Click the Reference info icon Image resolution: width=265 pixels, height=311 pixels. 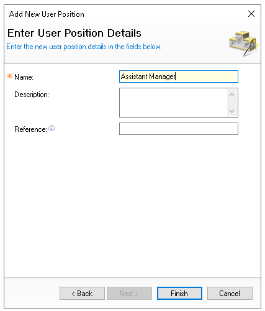click(52, 128)
